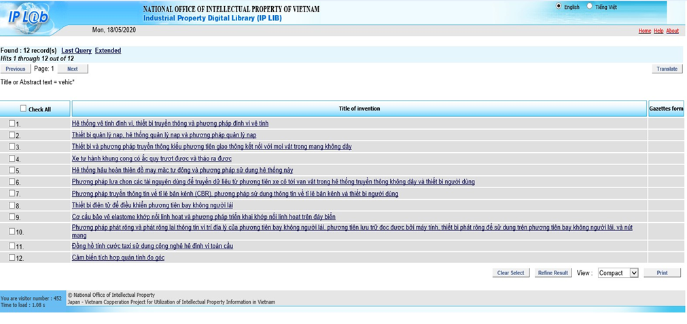Open the About link
This screenshot has width=687, height=324.
pos(673,31)
